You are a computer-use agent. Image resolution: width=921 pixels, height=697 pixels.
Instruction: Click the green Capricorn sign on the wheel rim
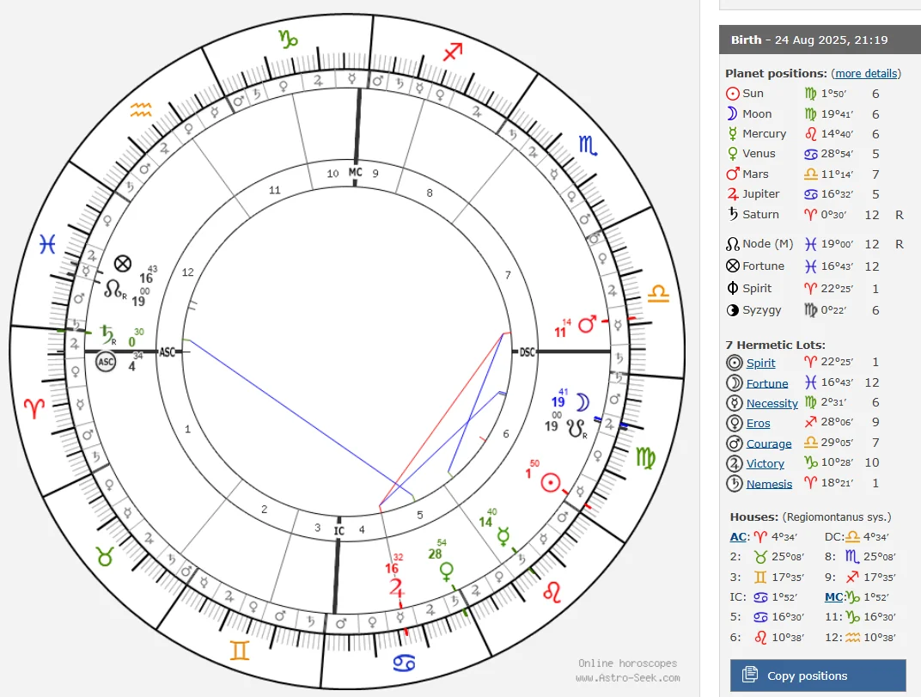tap(289, 39)
